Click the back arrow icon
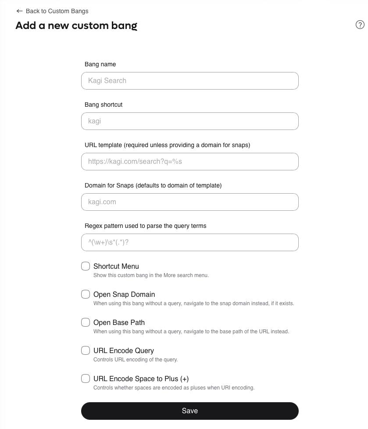368x429 pixels. pos(19,11)
